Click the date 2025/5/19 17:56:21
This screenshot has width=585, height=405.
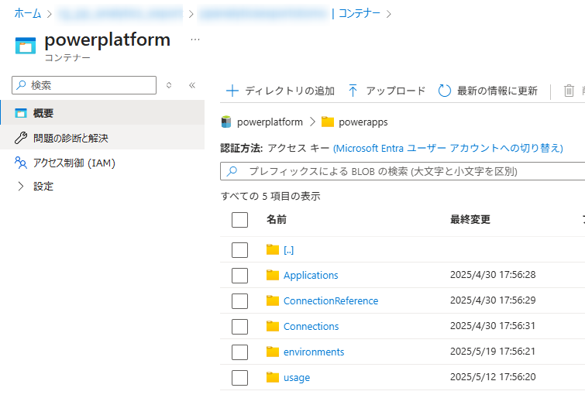point(493,352)
